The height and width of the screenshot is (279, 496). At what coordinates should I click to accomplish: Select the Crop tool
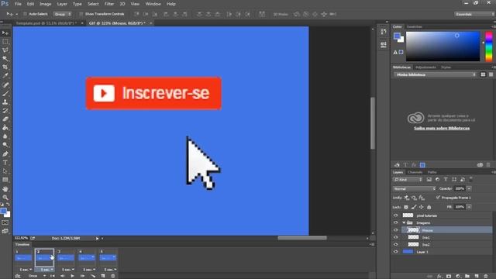pyautogui.click(x=5, y=67)
